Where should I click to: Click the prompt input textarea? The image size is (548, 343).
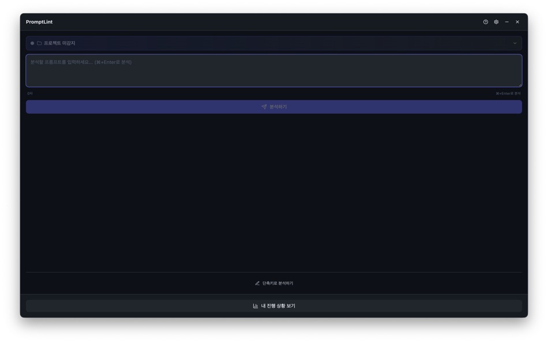coord(273,69)
